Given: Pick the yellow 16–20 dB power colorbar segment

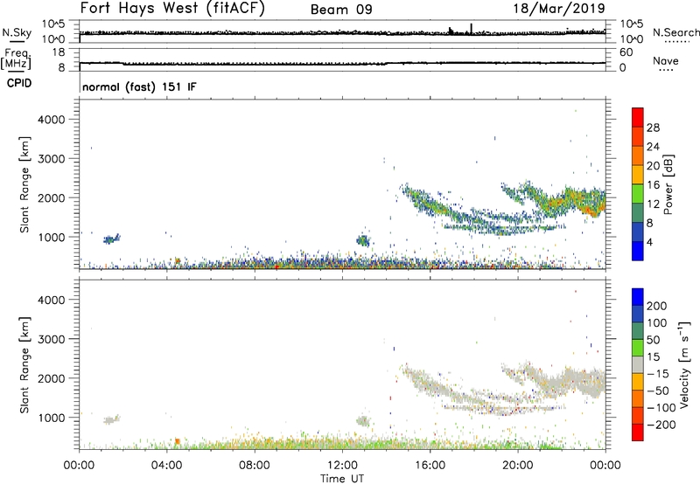Looking at the screenshot, I should pyautogui.click(x=638, y=175).
